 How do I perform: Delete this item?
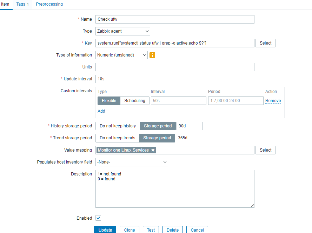[x=172, y=229]
